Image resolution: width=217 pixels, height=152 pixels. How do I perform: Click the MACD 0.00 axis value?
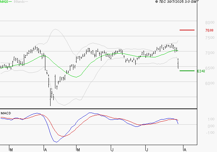pos(211,126)
